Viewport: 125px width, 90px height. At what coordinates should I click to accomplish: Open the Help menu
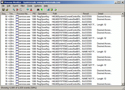coord(46,6)
